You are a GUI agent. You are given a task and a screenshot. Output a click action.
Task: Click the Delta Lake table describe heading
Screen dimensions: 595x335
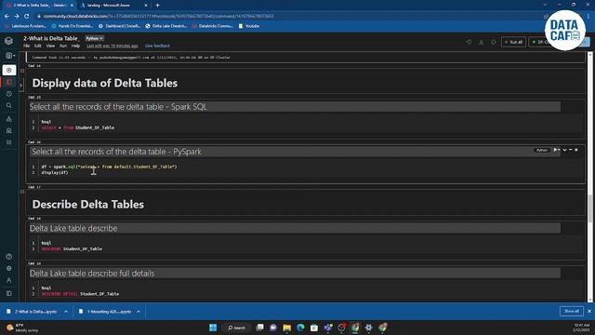[73, 228]
